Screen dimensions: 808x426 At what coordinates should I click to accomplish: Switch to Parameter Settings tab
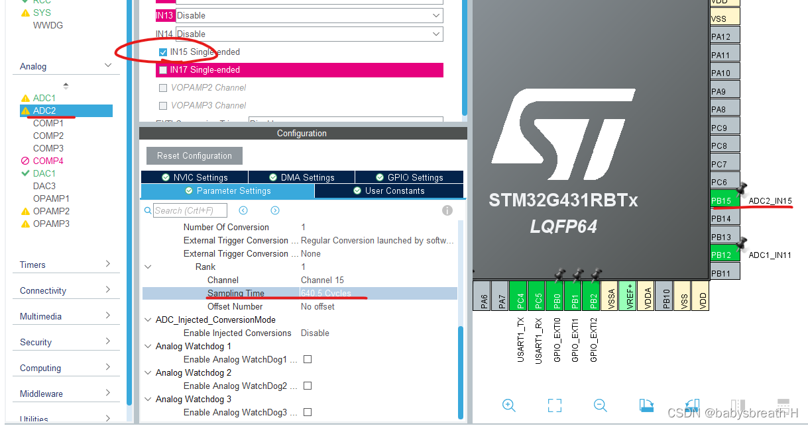point(227,191)
